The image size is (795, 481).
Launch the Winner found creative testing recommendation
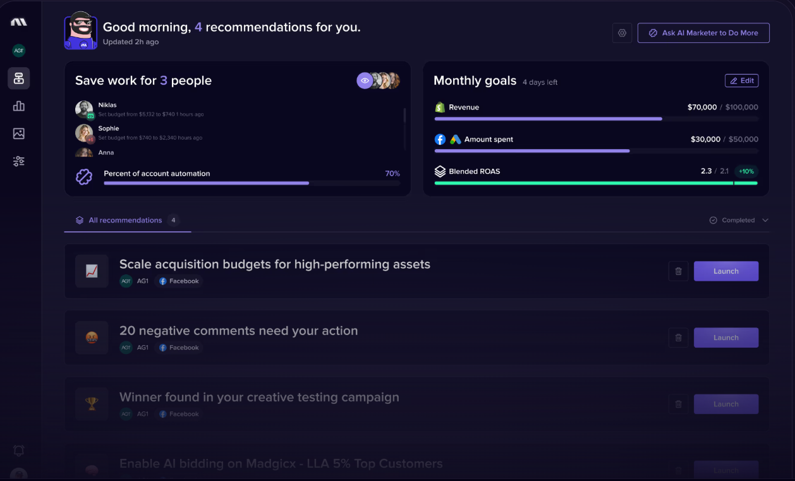click(725, 404)
